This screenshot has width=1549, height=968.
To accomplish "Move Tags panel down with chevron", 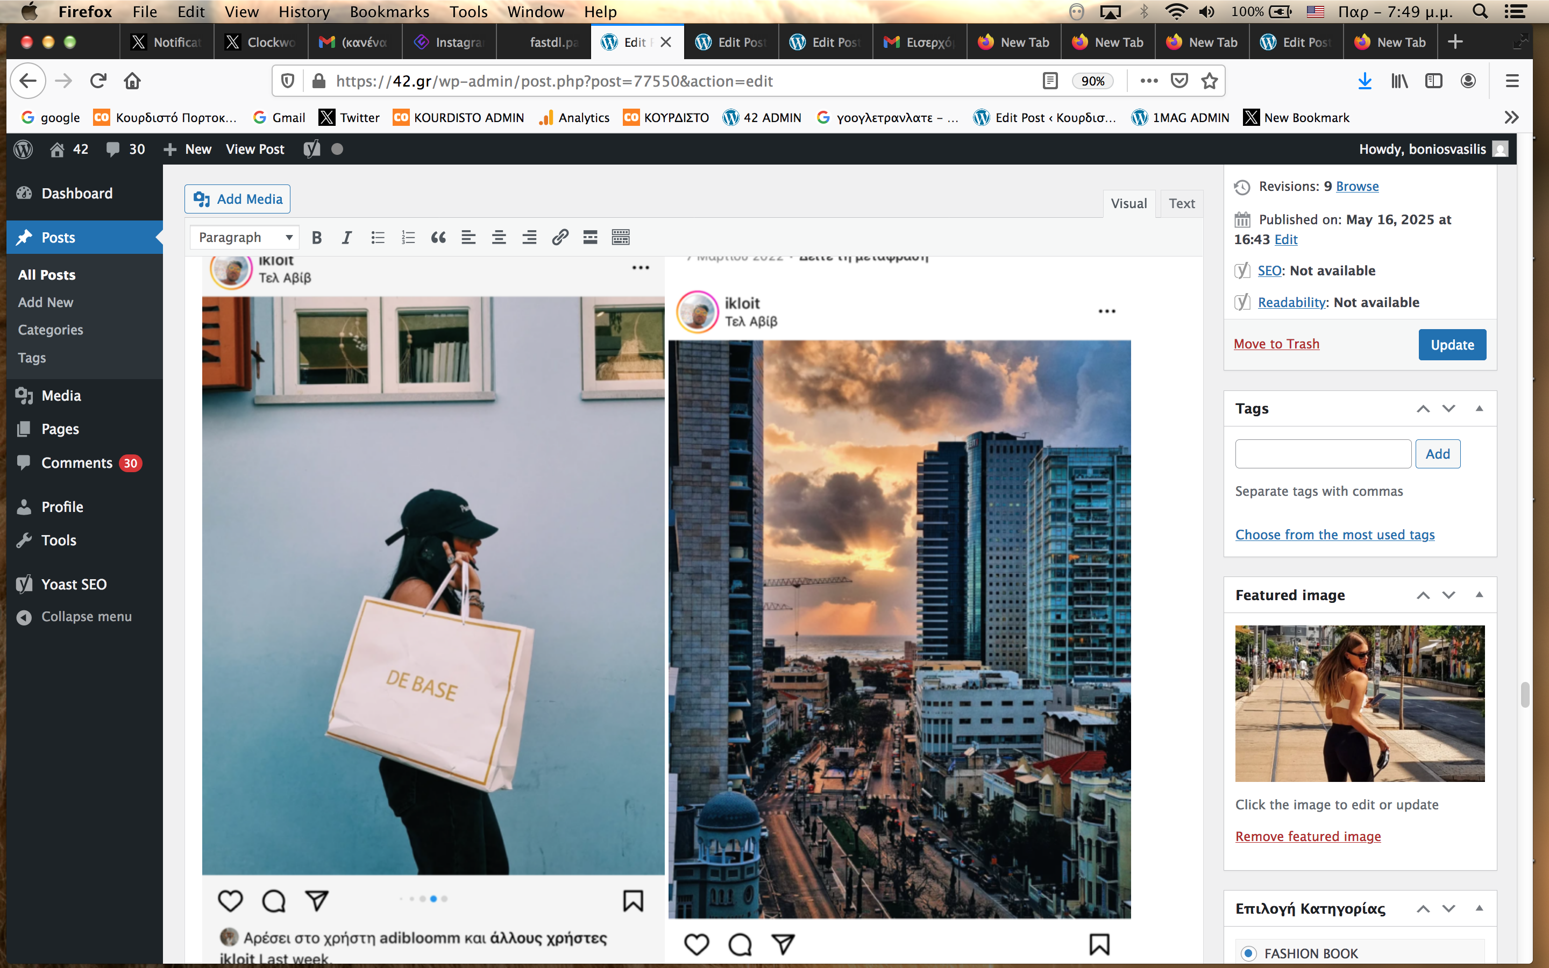I will [1449, 409].
